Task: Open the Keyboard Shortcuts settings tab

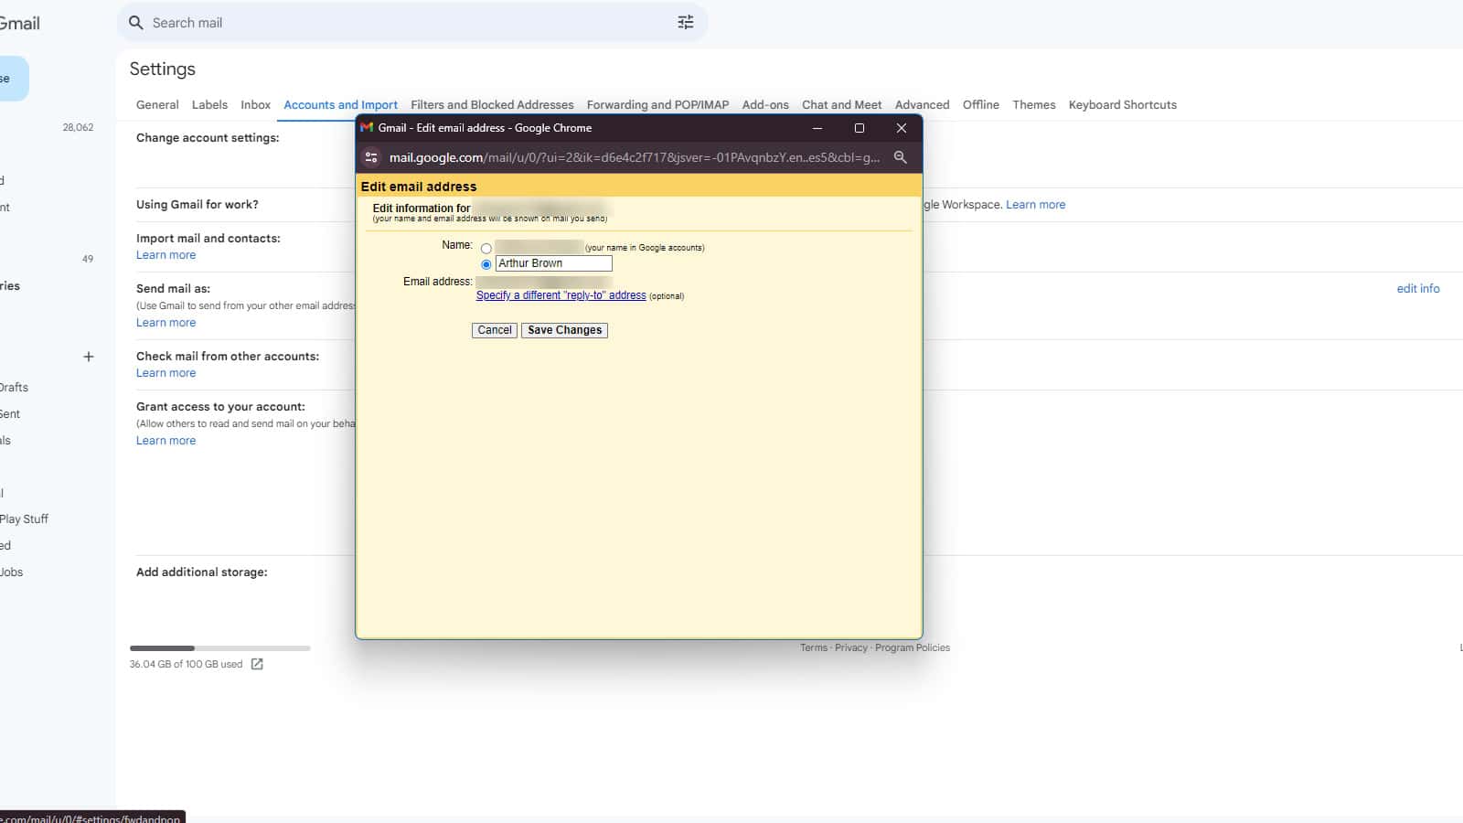Action: pos(1122,105)
